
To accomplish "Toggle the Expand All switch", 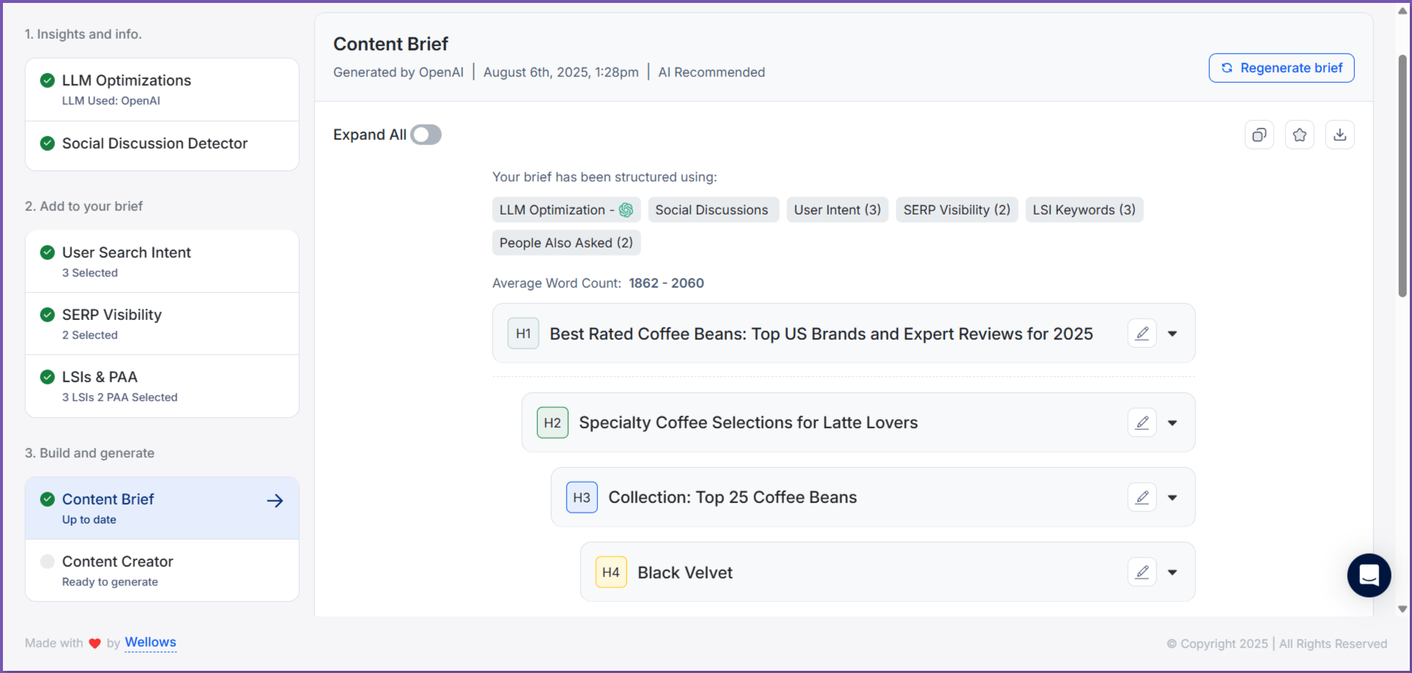I will click(426, 135).
